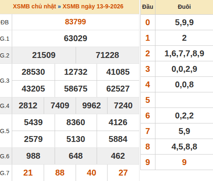The height and width of the screenshot is (181, 213).
Task: Select G.5 number 5439
Action: (x=33, y=122)
